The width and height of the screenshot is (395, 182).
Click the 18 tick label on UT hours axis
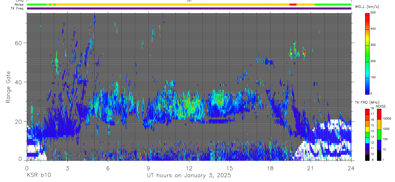click(270, 168)
